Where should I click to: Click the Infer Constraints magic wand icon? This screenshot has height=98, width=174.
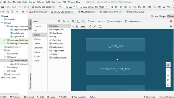tap(95, 26)
